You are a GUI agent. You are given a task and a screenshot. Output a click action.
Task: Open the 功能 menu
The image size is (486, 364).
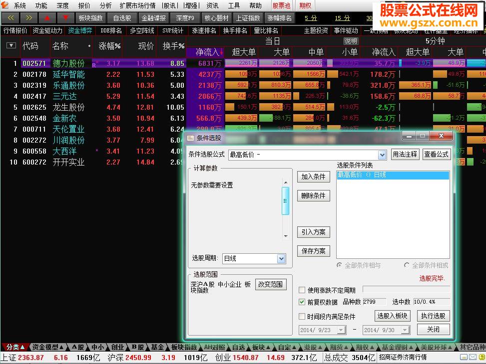tap(41, 5)
